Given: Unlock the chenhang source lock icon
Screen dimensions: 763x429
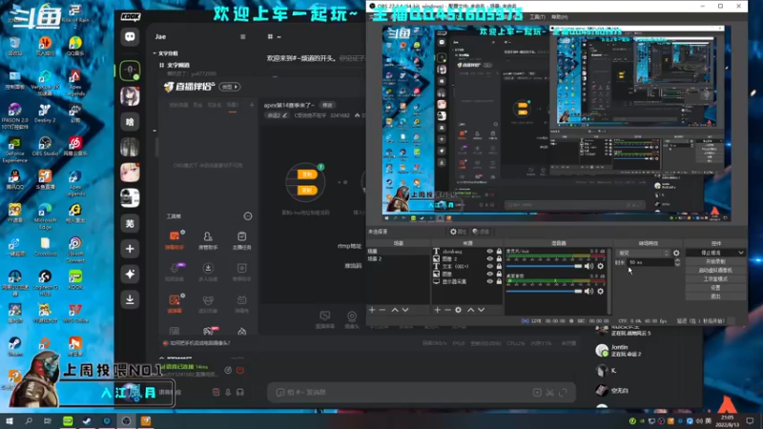Looking at the screenshot, I should (499, 252).
